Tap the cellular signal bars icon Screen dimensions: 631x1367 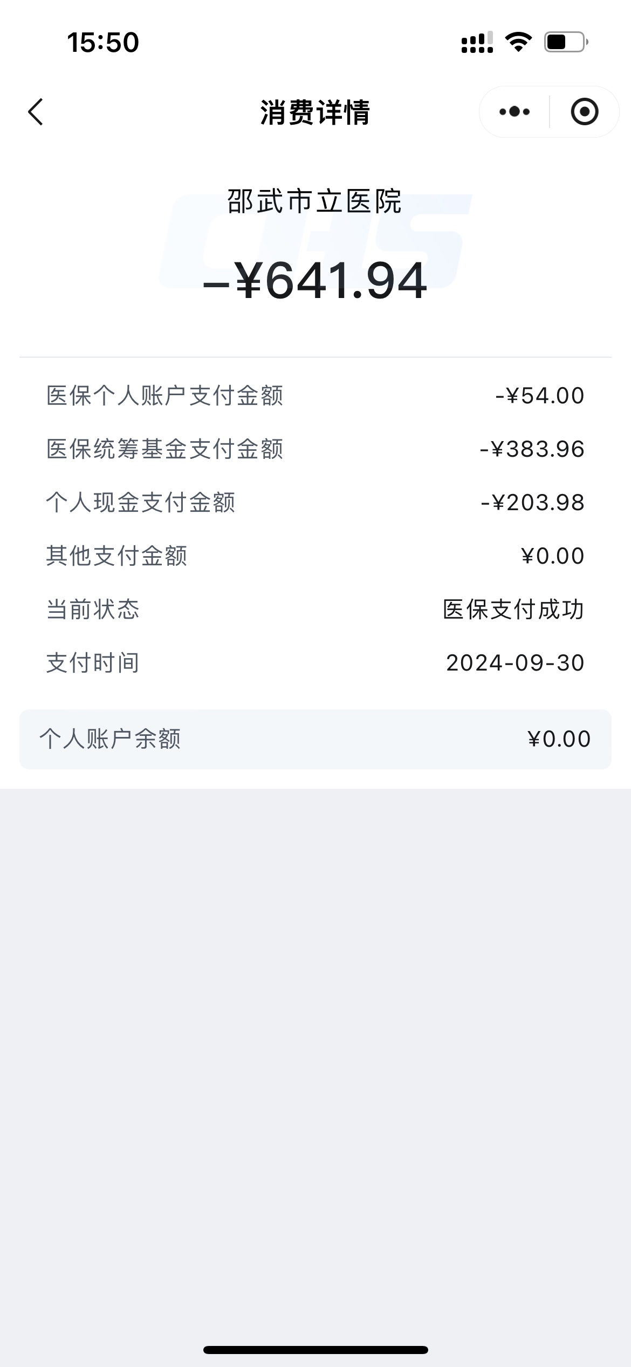pyautogui.click(x=477, y=42)
